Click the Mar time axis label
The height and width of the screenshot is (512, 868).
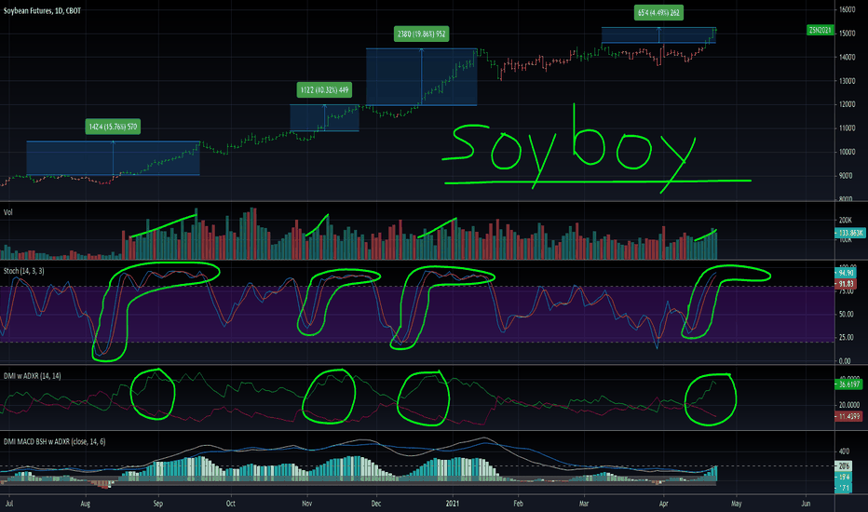tap(584, 504)
